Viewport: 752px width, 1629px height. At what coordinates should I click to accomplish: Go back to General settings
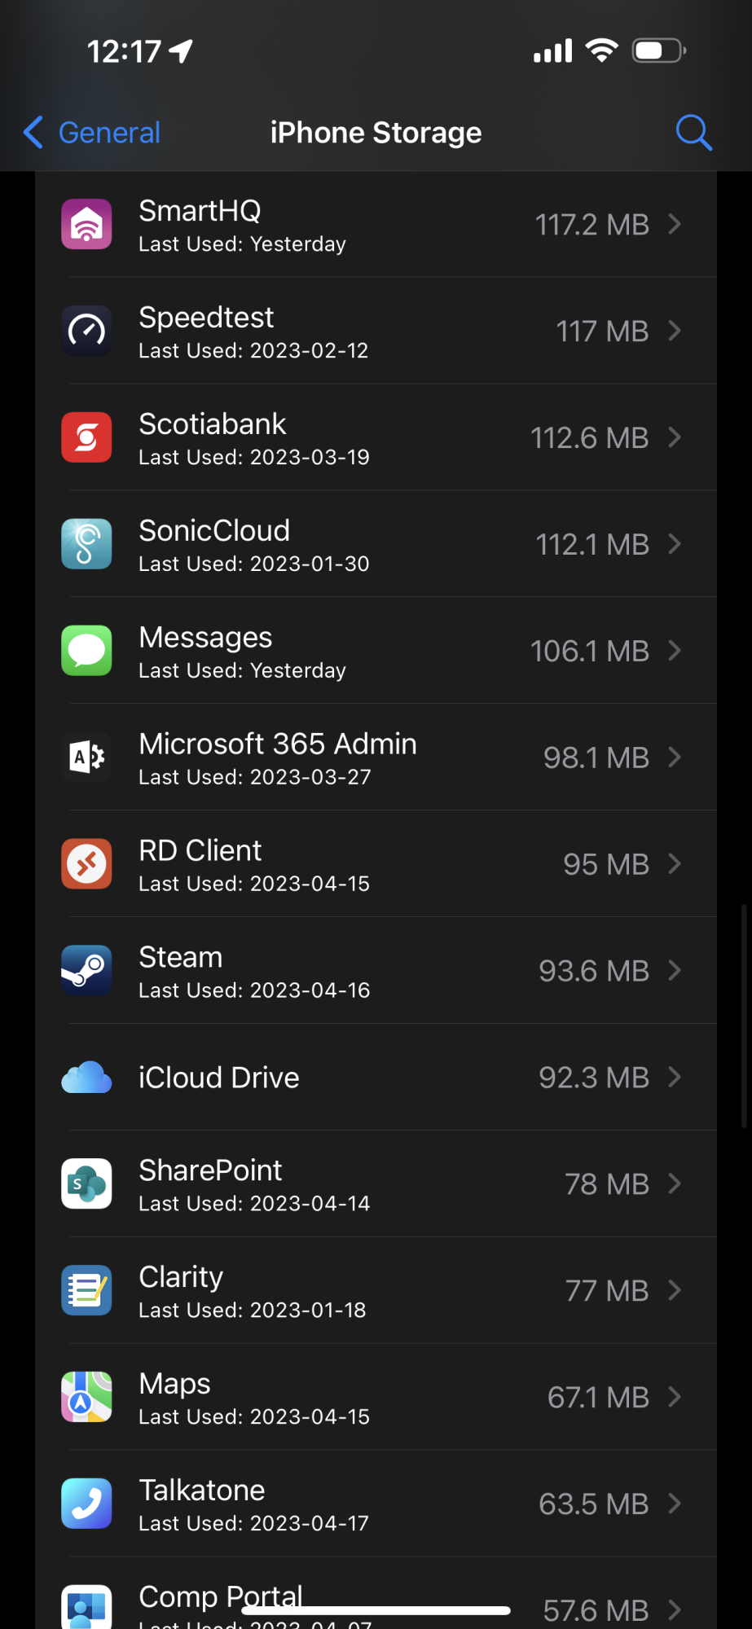(x=92, y=132)
